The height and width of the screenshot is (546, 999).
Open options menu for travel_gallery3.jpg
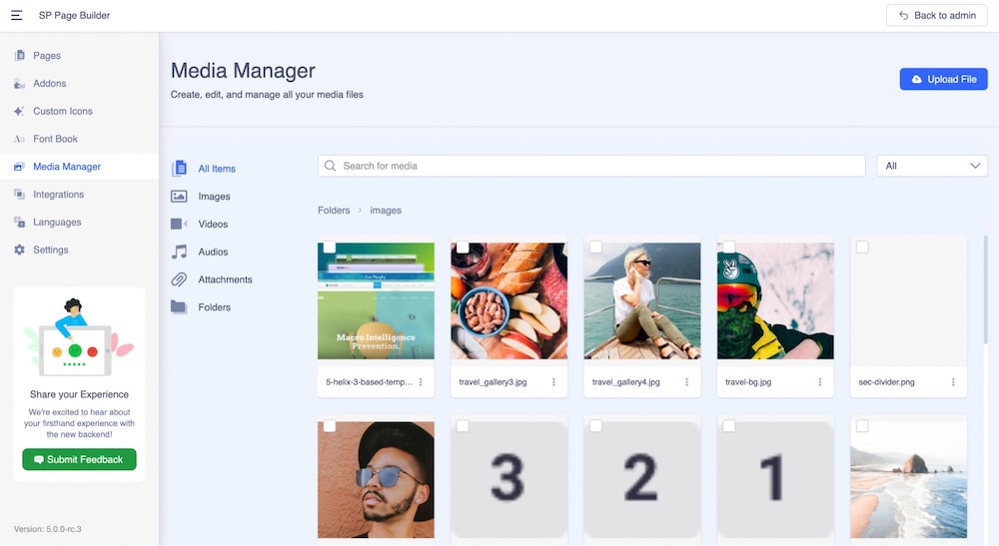click(x=553, y=382)
